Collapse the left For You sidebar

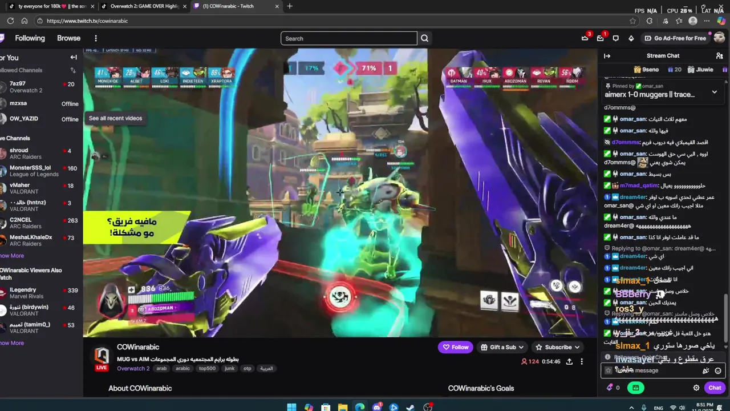coord(74,57)
